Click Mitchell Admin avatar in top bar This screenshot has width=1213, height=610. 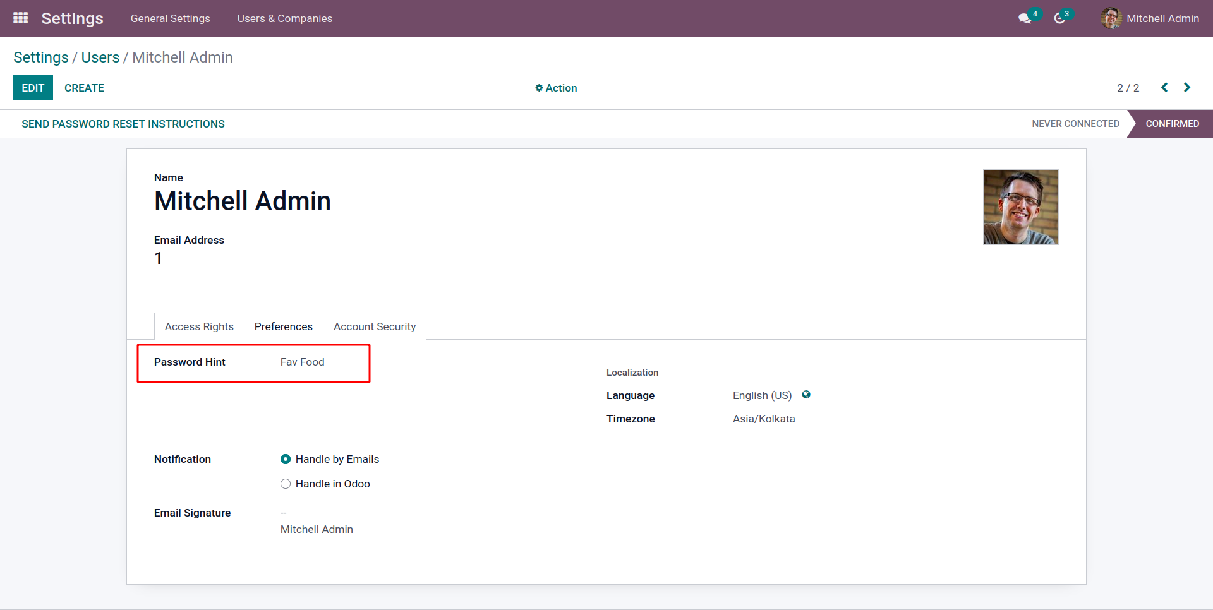coord(1111,18)
